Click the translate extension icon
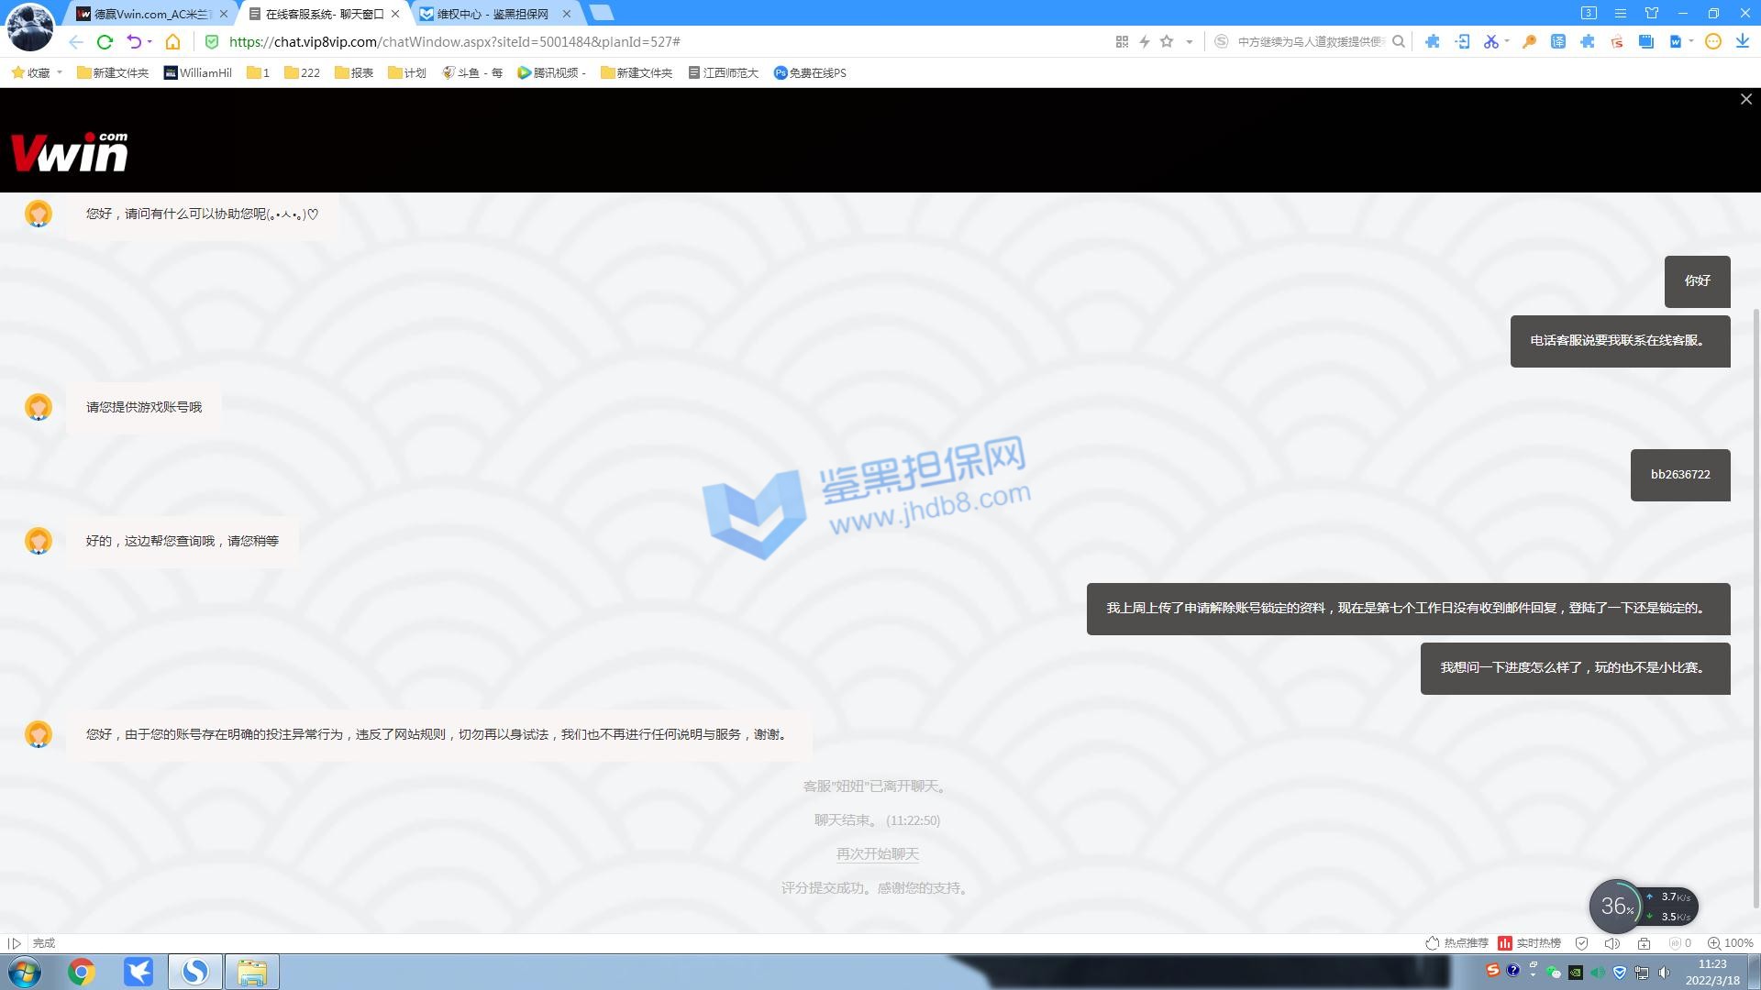Screen dimensions: 1761x990 [1557, 41]
